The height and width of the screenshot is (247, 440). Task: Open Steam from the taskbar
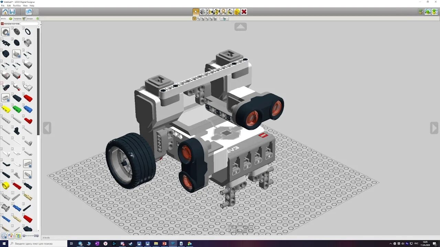pos(131,244)
